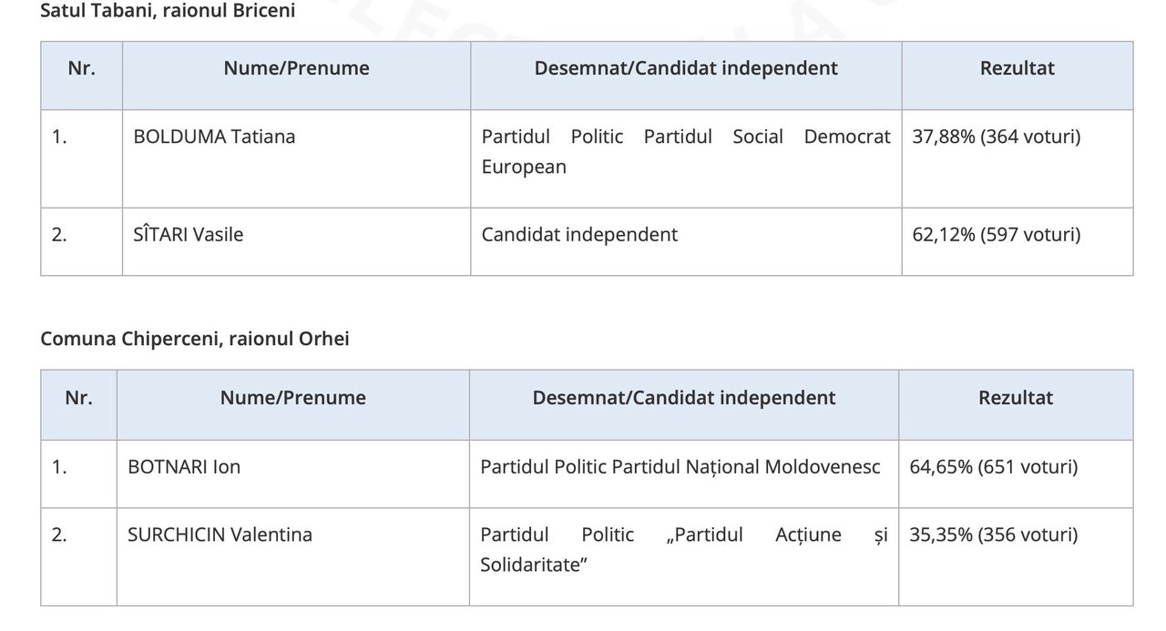Viewport: 1166px width, 631px height.
Task: Click Partidul Social Democrat European cell
Action: (x=687, y=158)
